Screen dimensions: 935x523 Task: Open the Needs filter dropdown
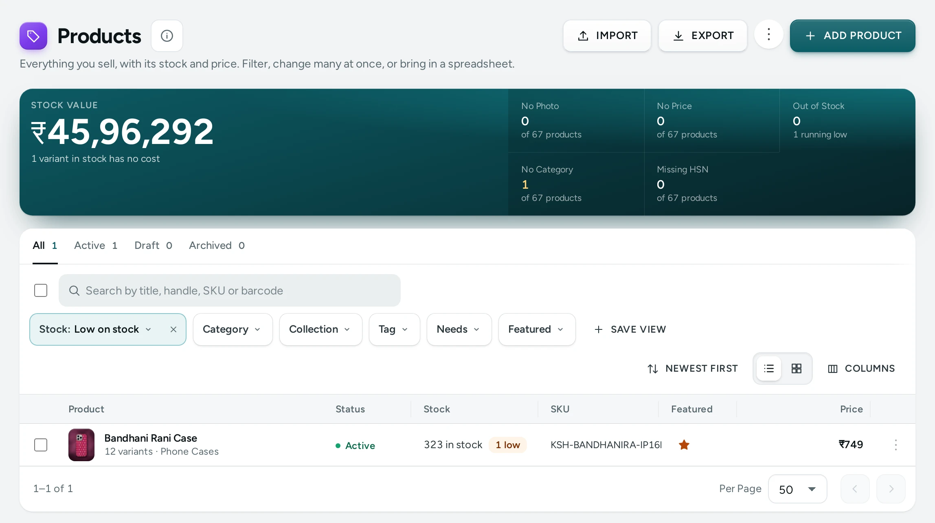[459, 329]
